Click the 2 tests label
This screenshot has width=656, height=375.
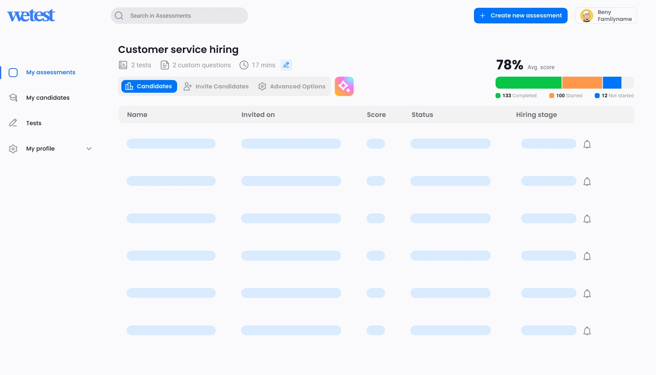click(x=141, y=65)
